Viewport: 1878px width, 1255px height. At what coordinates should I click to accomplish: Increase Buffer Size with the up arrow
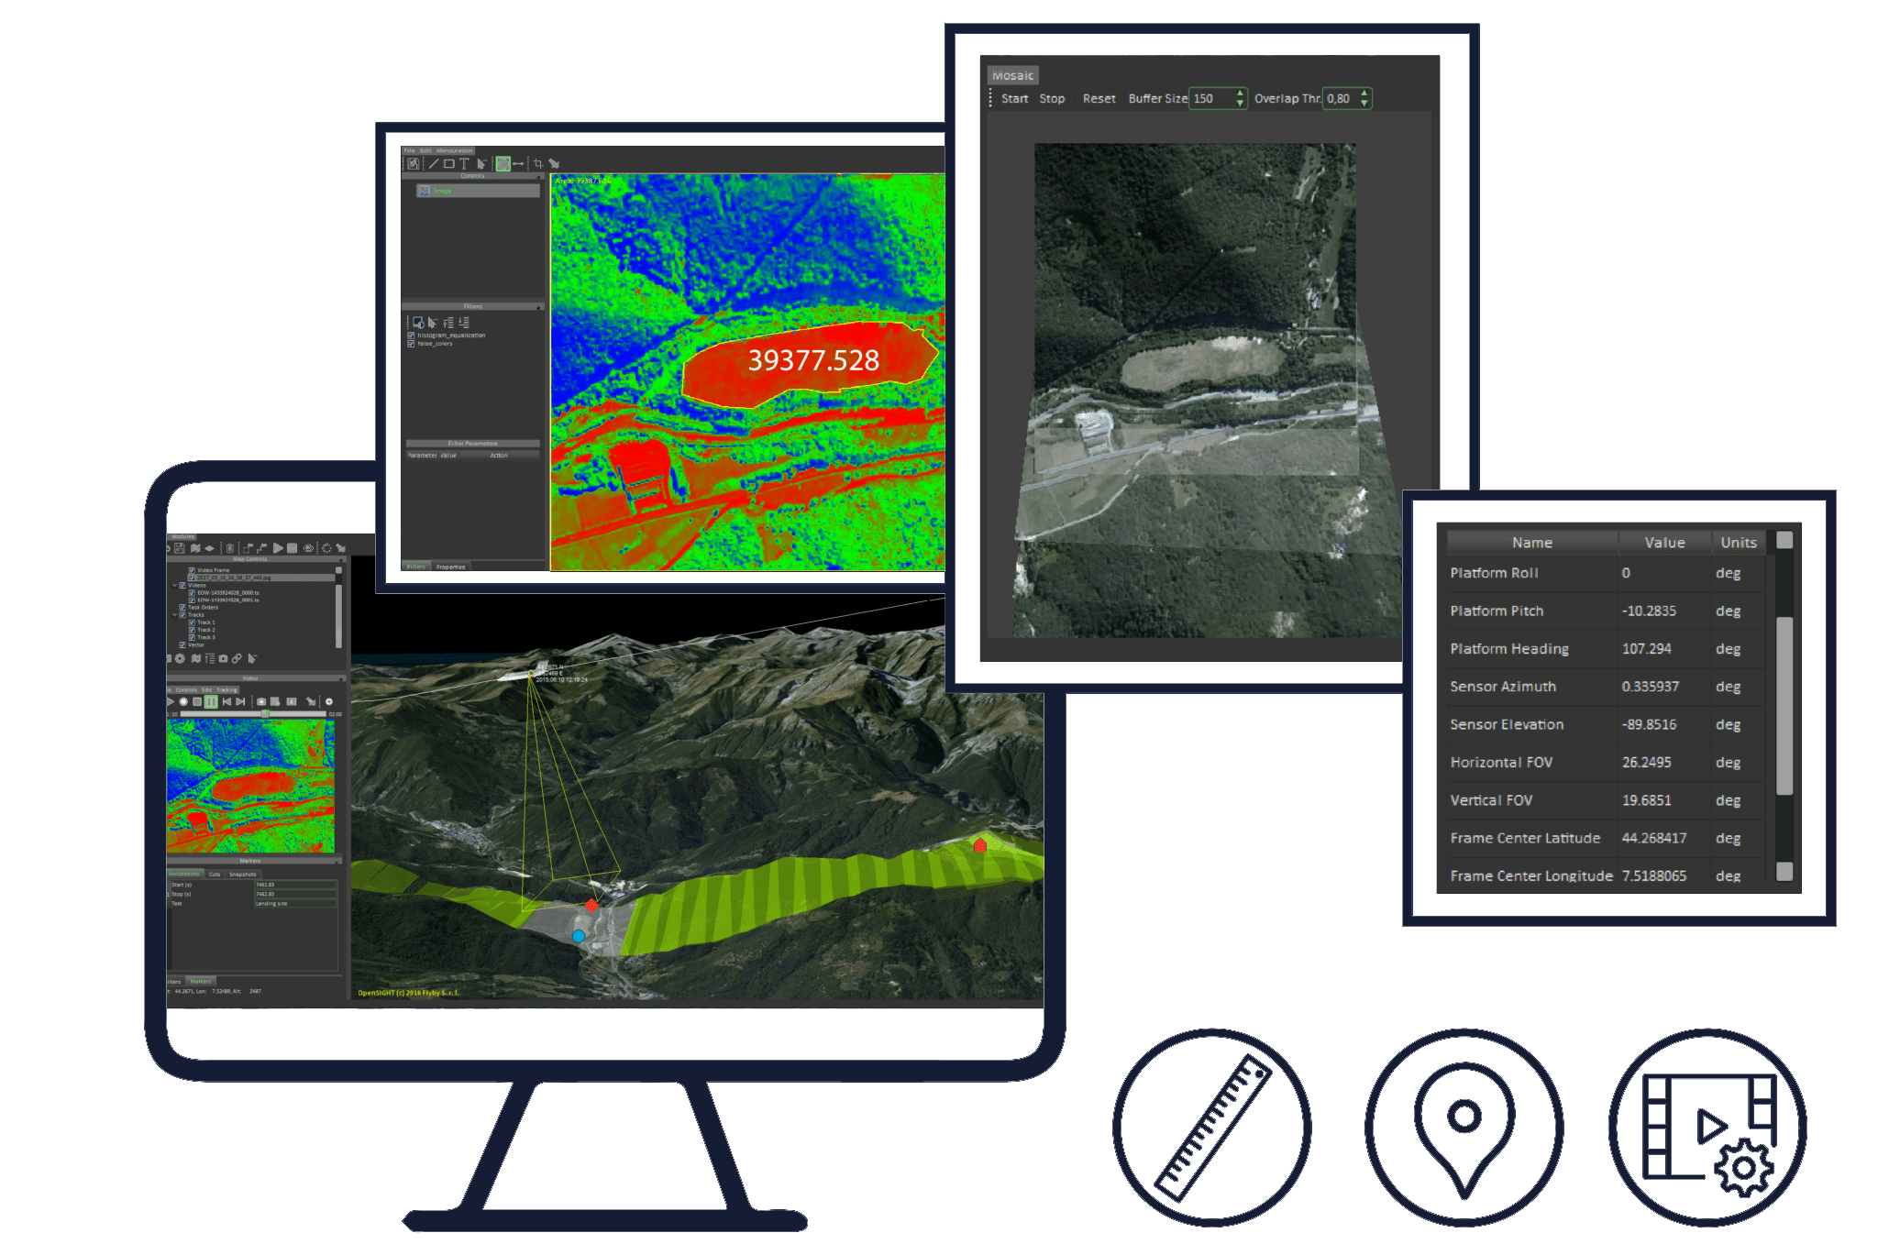point(1241,94)
